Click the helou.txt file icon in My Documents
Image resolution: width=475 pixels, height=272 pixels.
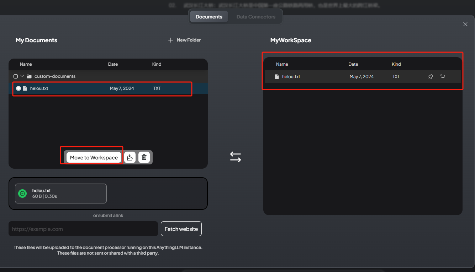[x=25, y=88]
